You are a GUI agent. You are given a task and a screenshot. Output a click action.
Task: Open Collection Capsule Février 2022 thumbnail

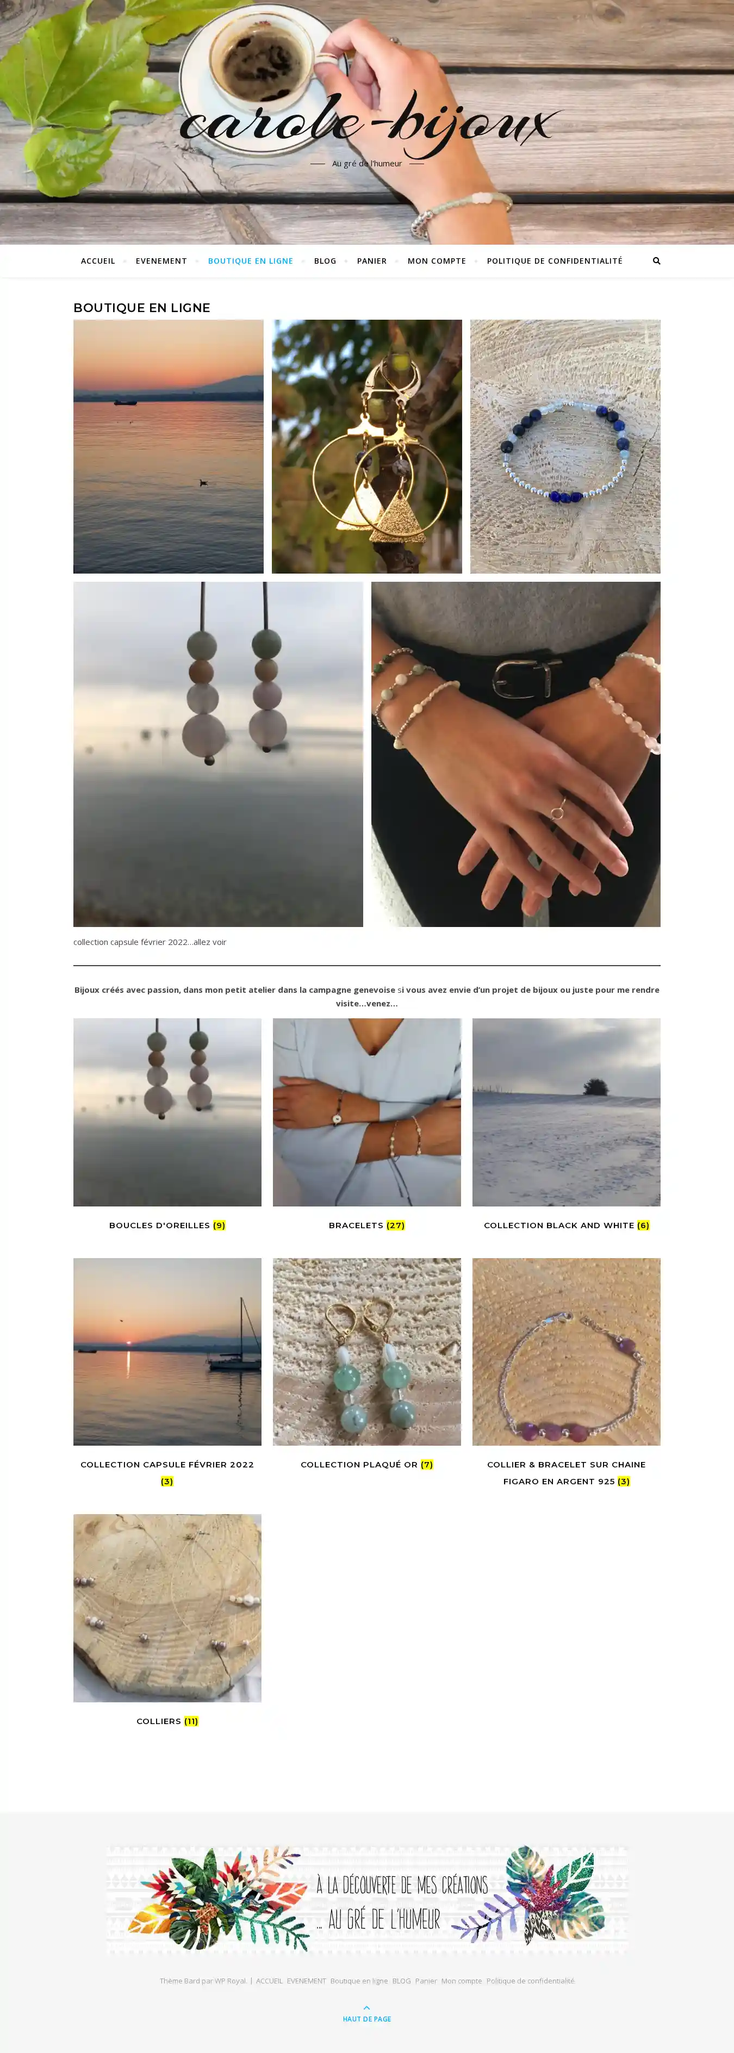pos(167,1352)
